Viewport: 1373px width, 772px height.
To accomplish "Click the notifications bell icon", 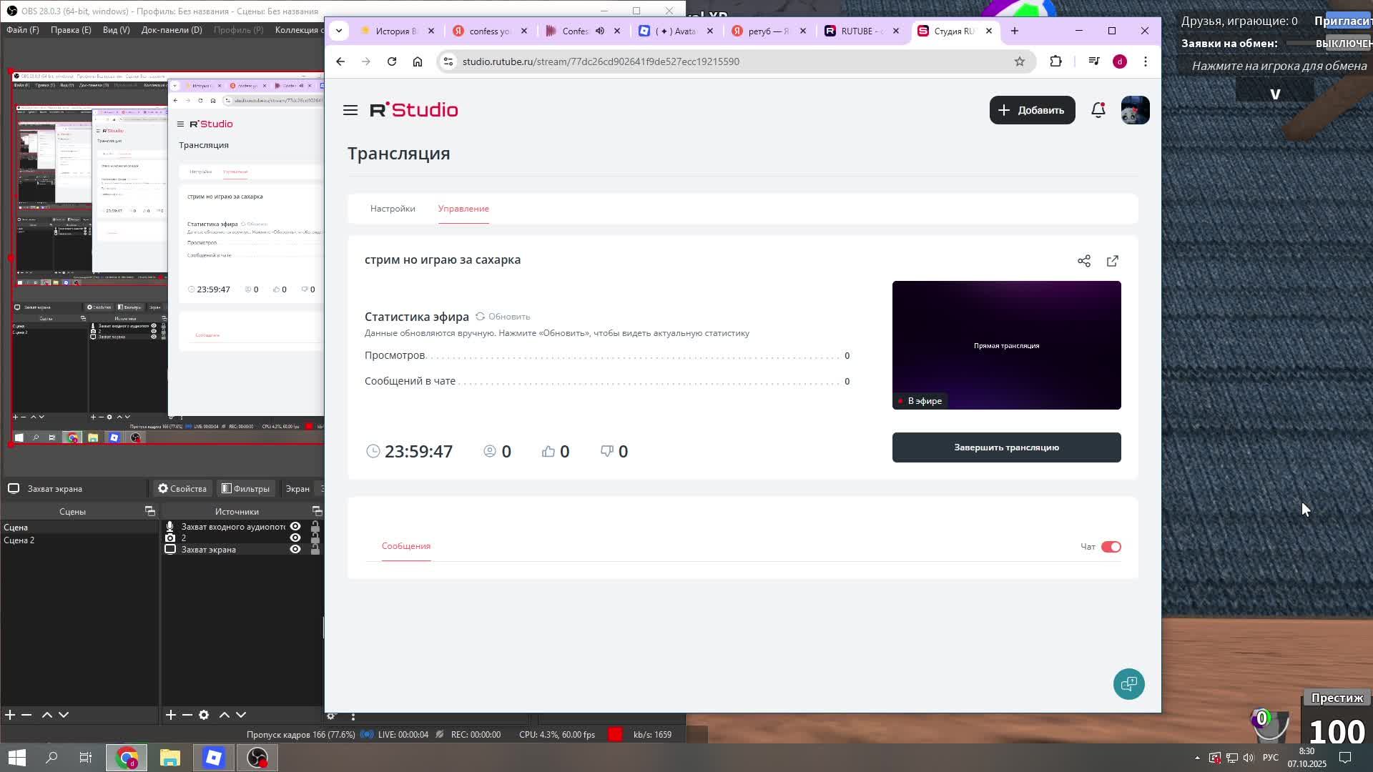I will tap(1098, 110).
